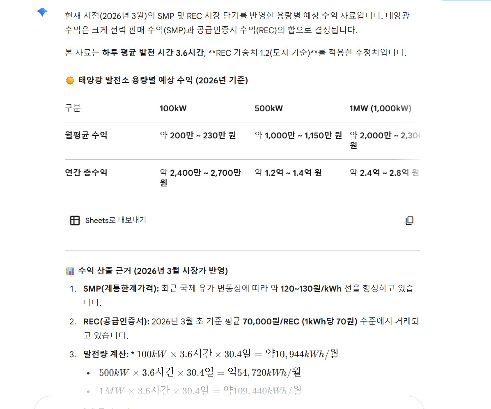Click '수익 산출 근거' section heading
The height and width of the screenshot is (409, 491).
click(x=153, y=271)
